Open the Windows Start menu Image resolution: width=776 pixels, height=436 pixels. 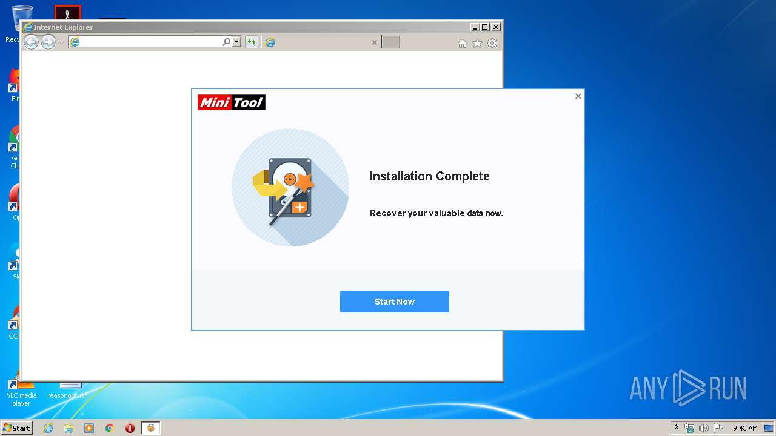click(16, 428)
